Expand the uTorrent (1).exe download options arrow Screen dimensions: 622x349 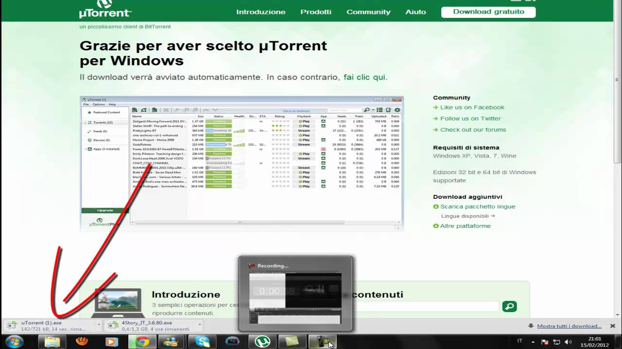[99, 326]
